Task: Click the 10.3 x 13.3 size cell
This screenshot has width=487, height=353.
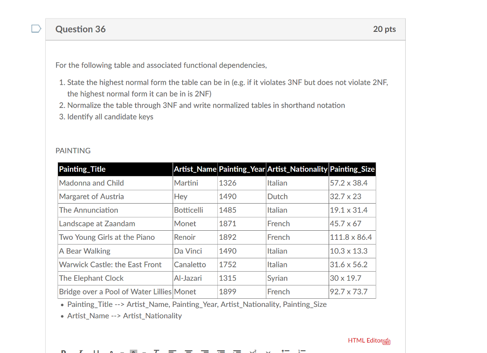Action: [x=352, y=251]
